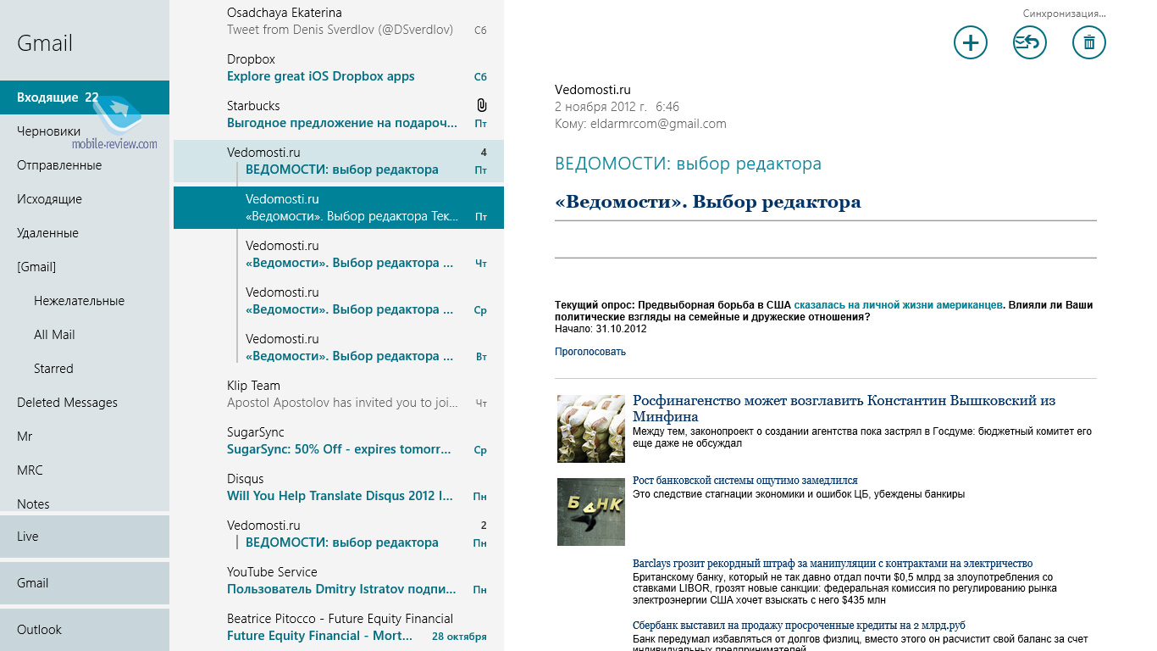Open the Нежелательные spam folder
Image resolution: width=1157 pixels, height=651 pixels.
[x=85, y=301]
